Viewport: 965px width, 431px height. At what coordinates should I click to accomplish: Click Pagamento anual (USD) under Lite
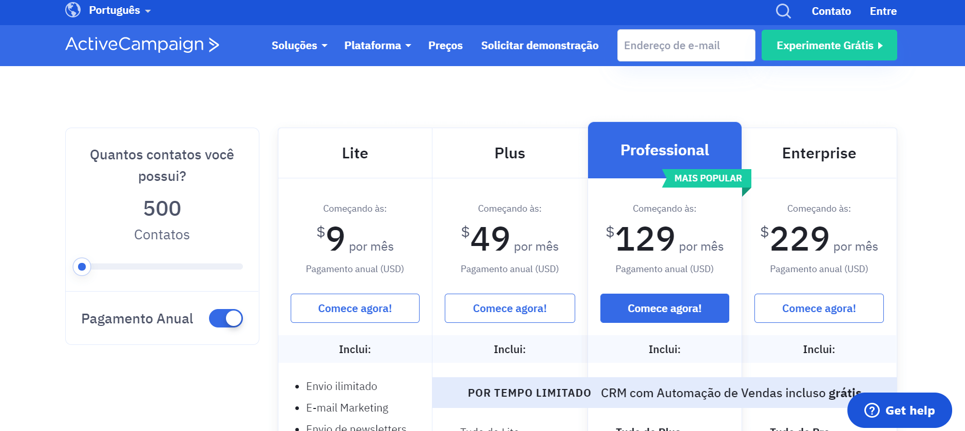point(355,269)
